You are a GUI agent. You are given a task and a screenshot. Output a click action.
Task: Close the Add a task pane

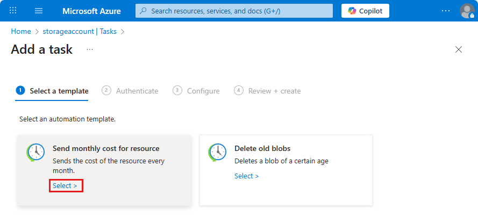pos(459,49)
